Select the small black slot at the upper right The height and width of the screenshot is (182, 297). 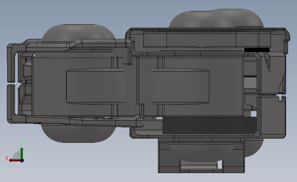point(257,50)
